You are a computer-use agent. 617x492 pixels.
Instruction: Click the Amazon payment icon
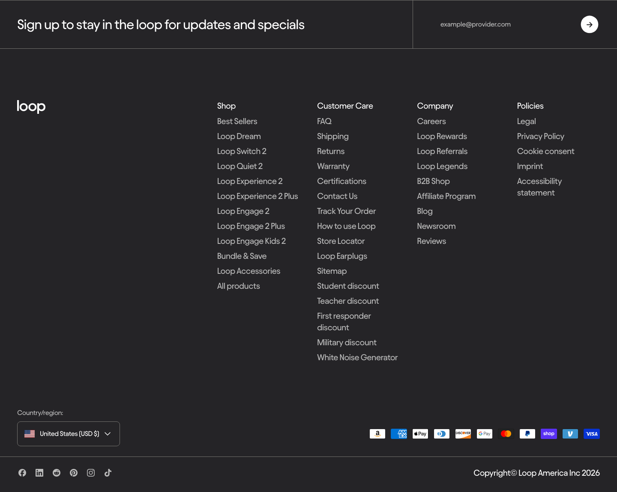coord(377,434)
